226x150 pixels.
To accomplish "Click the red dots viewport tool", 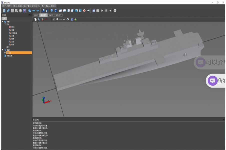I will [50, 19].
